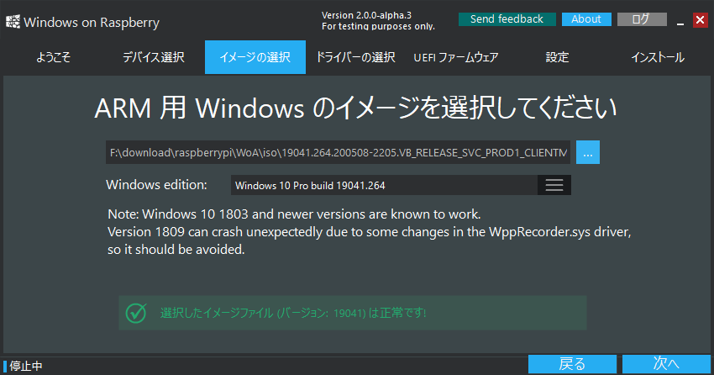This screenshot has width=714, height=375.
Task: Click the ISO image path input field
Action: [x=338, y=152]
